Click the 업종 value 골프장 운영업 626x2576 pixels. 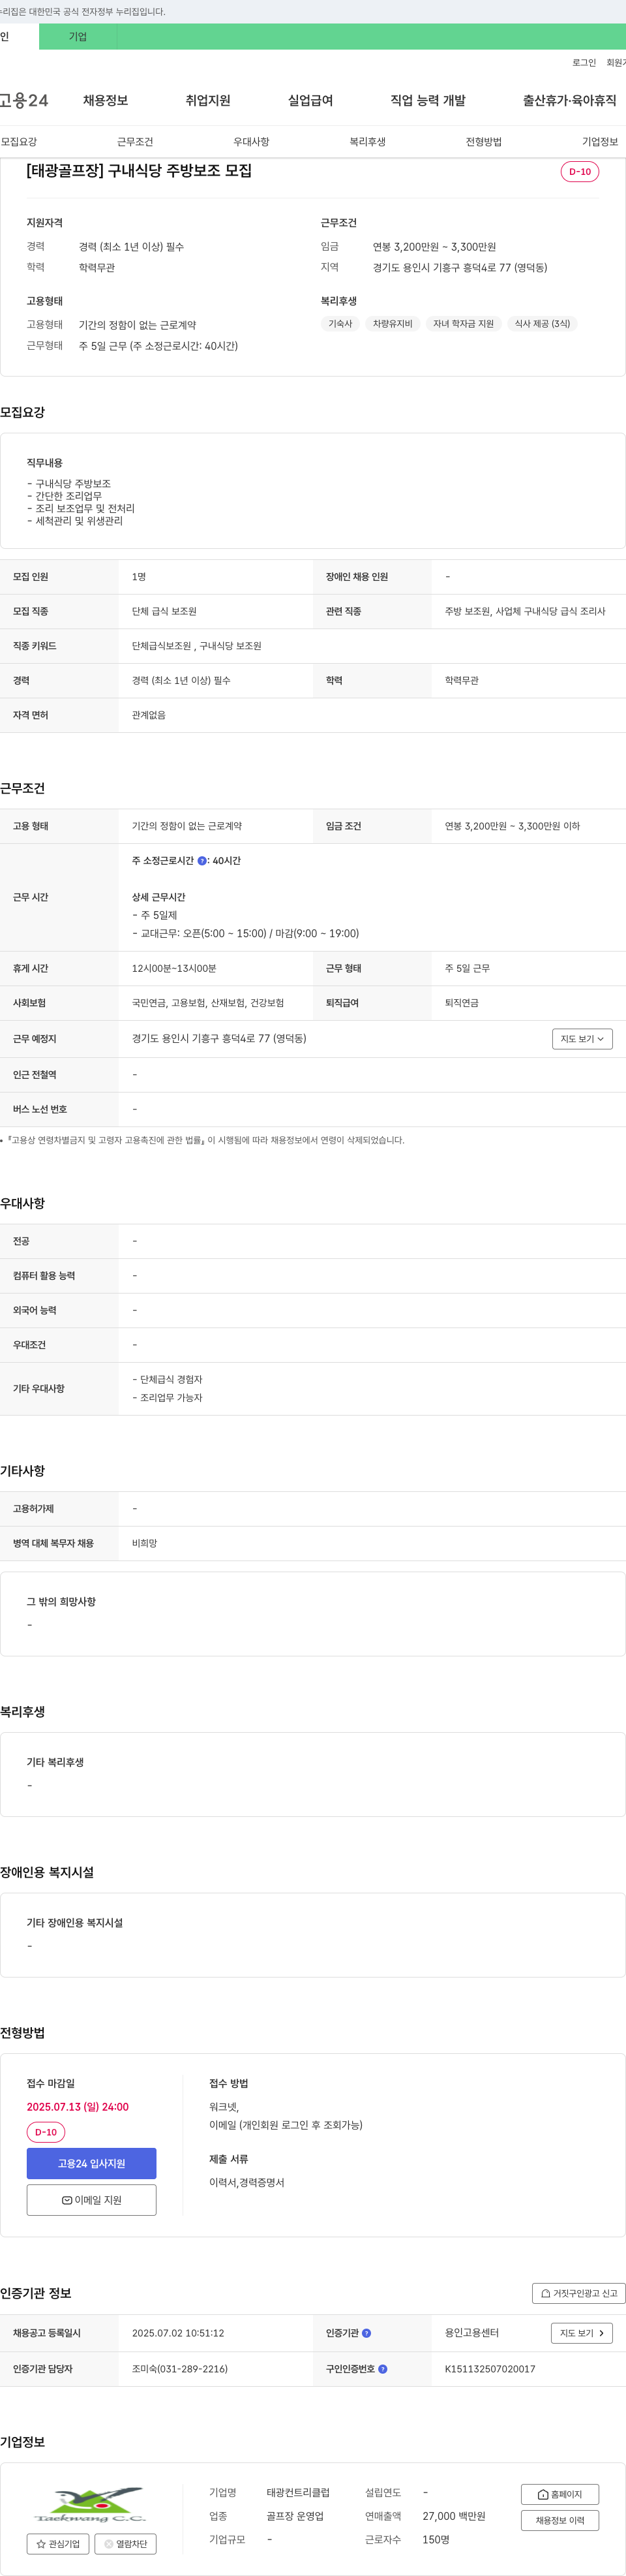point(295,2516)
